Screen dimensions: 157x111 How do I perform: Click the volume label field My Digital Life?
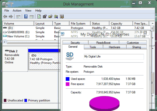point(114,57)
